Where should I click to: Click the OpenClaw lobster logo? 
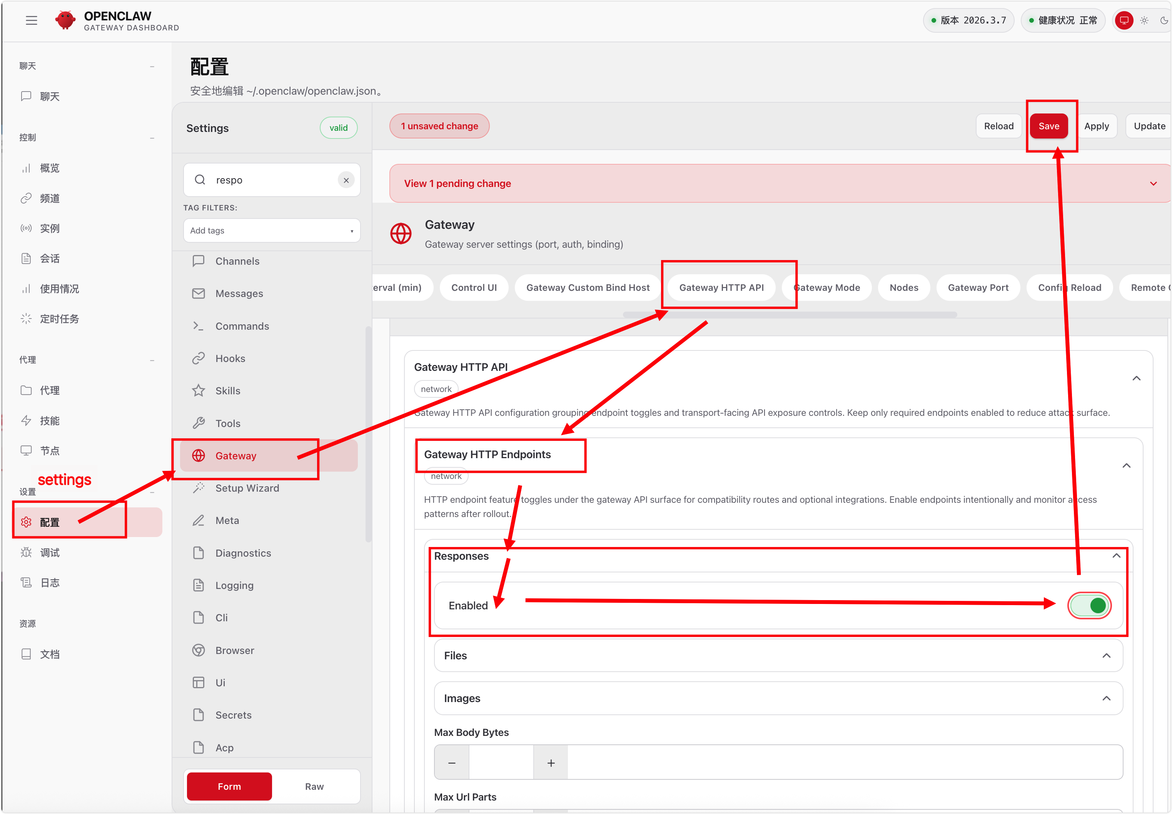pos(65,20)
